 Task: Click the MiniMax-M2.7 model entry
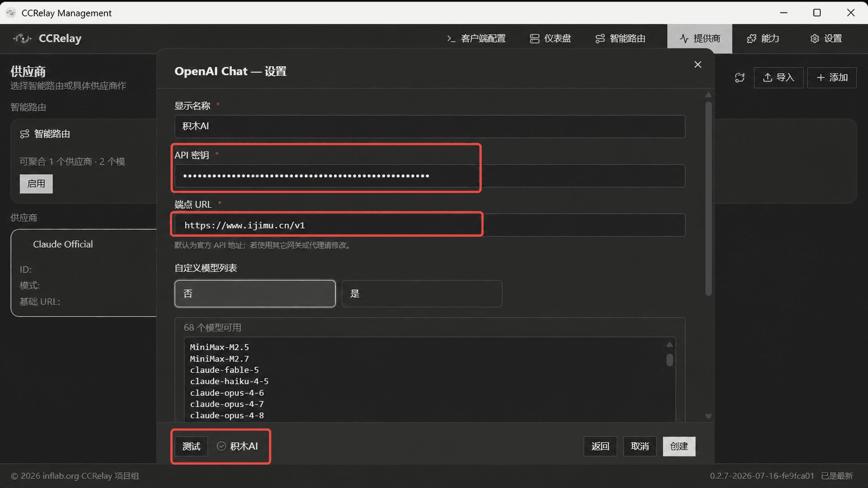tap(219, 359)
